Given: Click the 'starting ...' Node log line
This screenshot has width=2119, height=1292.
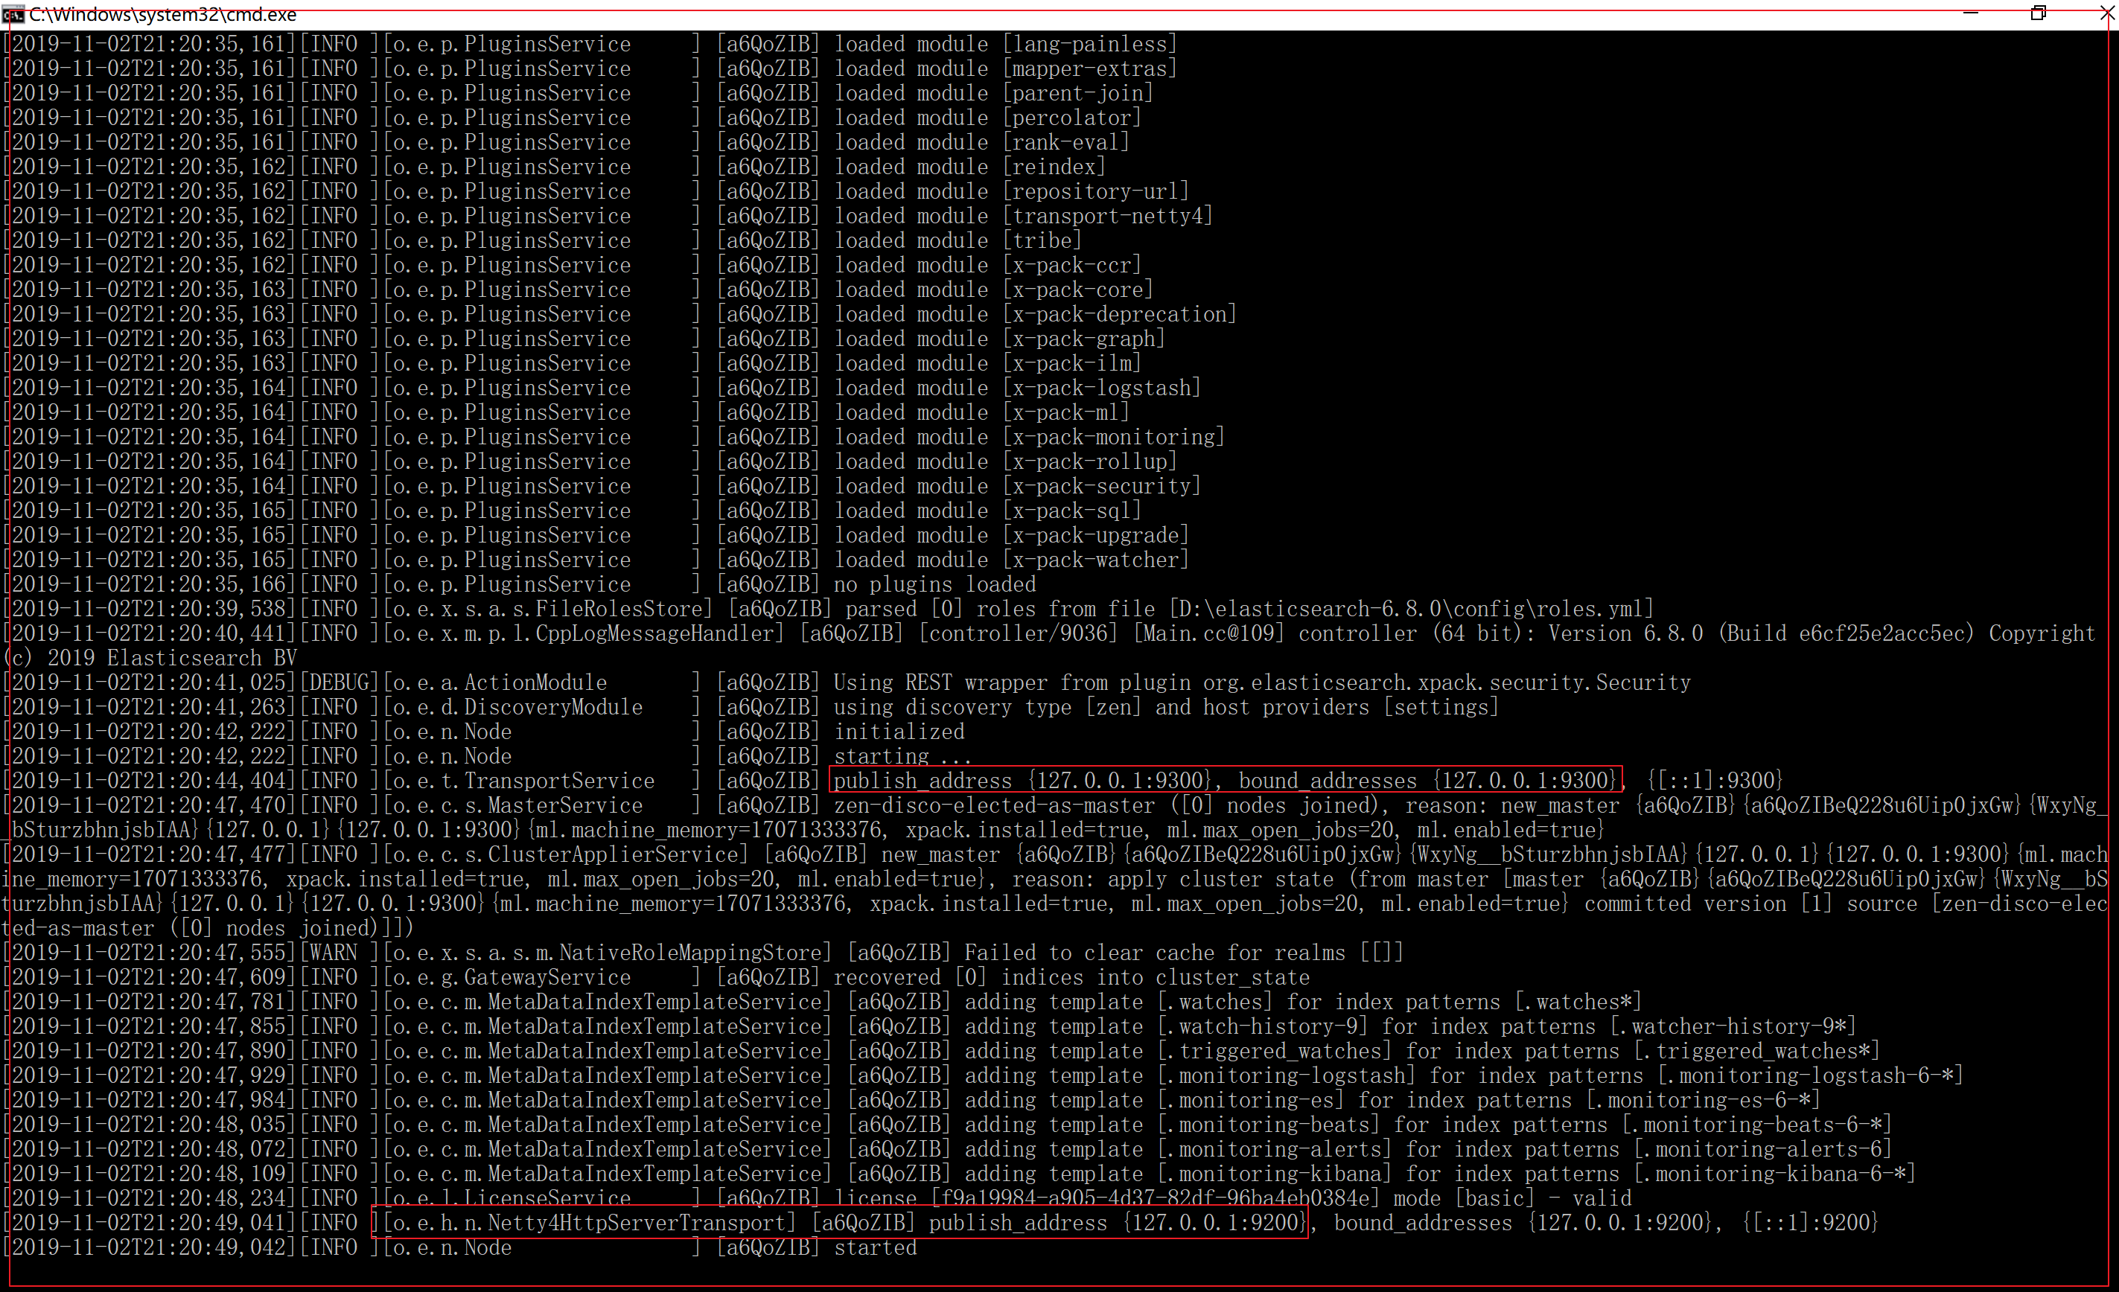Looking at the screenshot, I should pos(488,756).
